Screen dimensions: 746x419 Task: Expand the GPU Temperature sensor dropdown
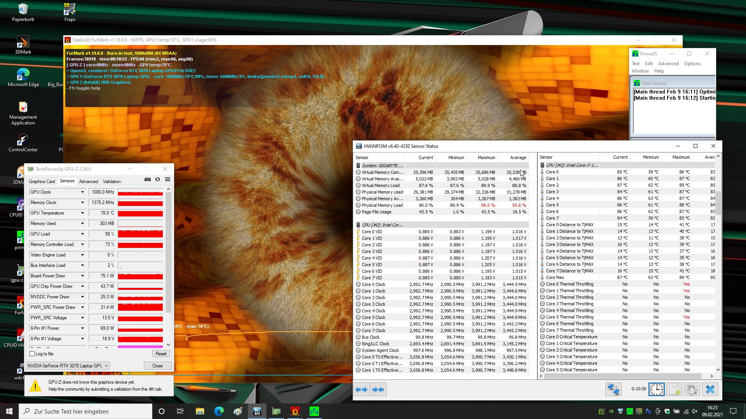[82, 213]
